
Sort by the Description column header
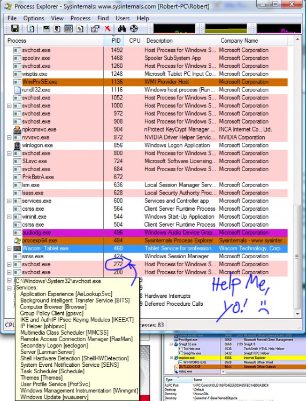181,41
